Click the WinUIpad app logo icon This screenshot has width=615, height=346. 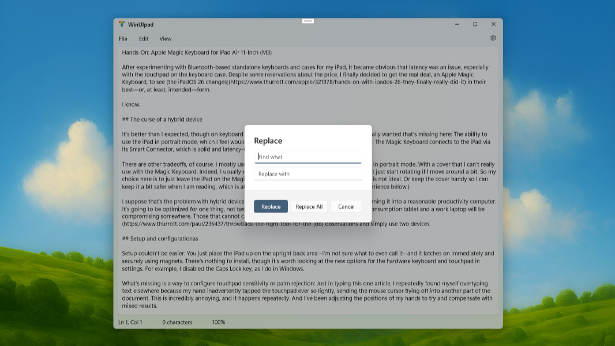(122, 24)
